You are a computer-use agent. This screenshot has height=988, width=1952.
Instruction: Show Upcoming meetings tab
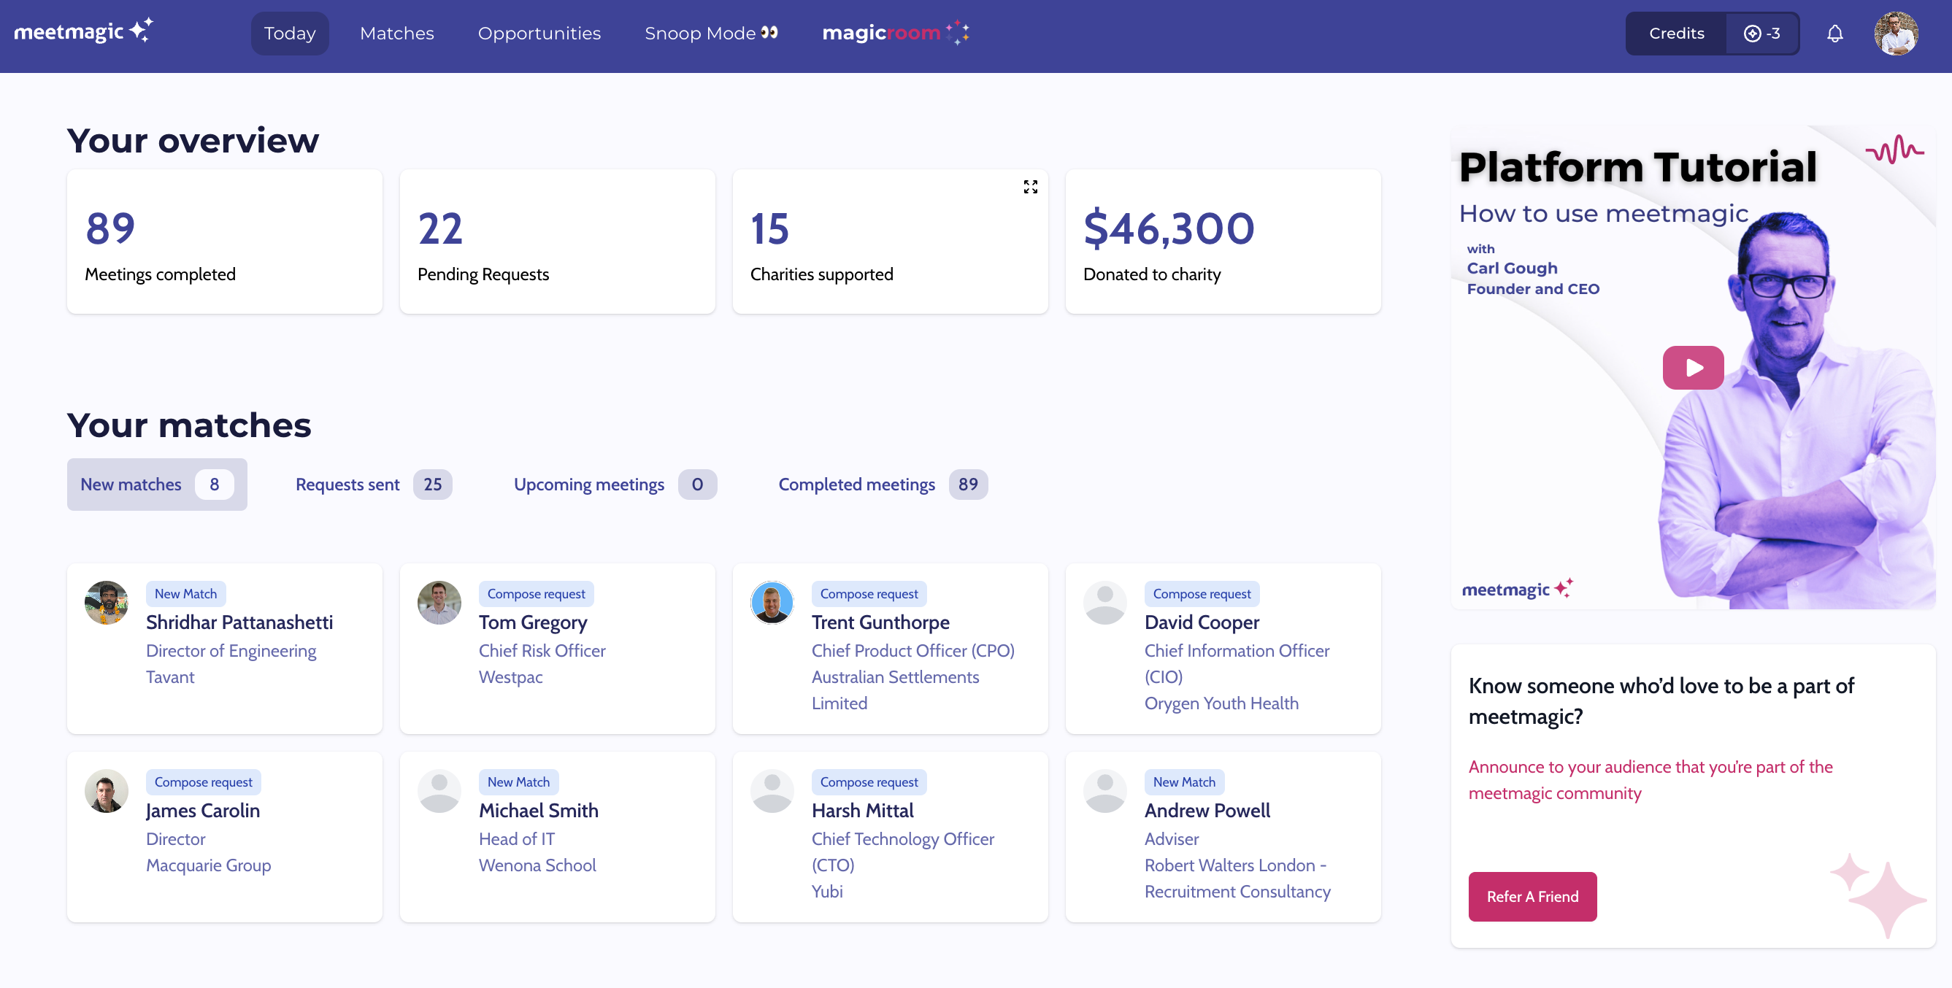point(615,485)
